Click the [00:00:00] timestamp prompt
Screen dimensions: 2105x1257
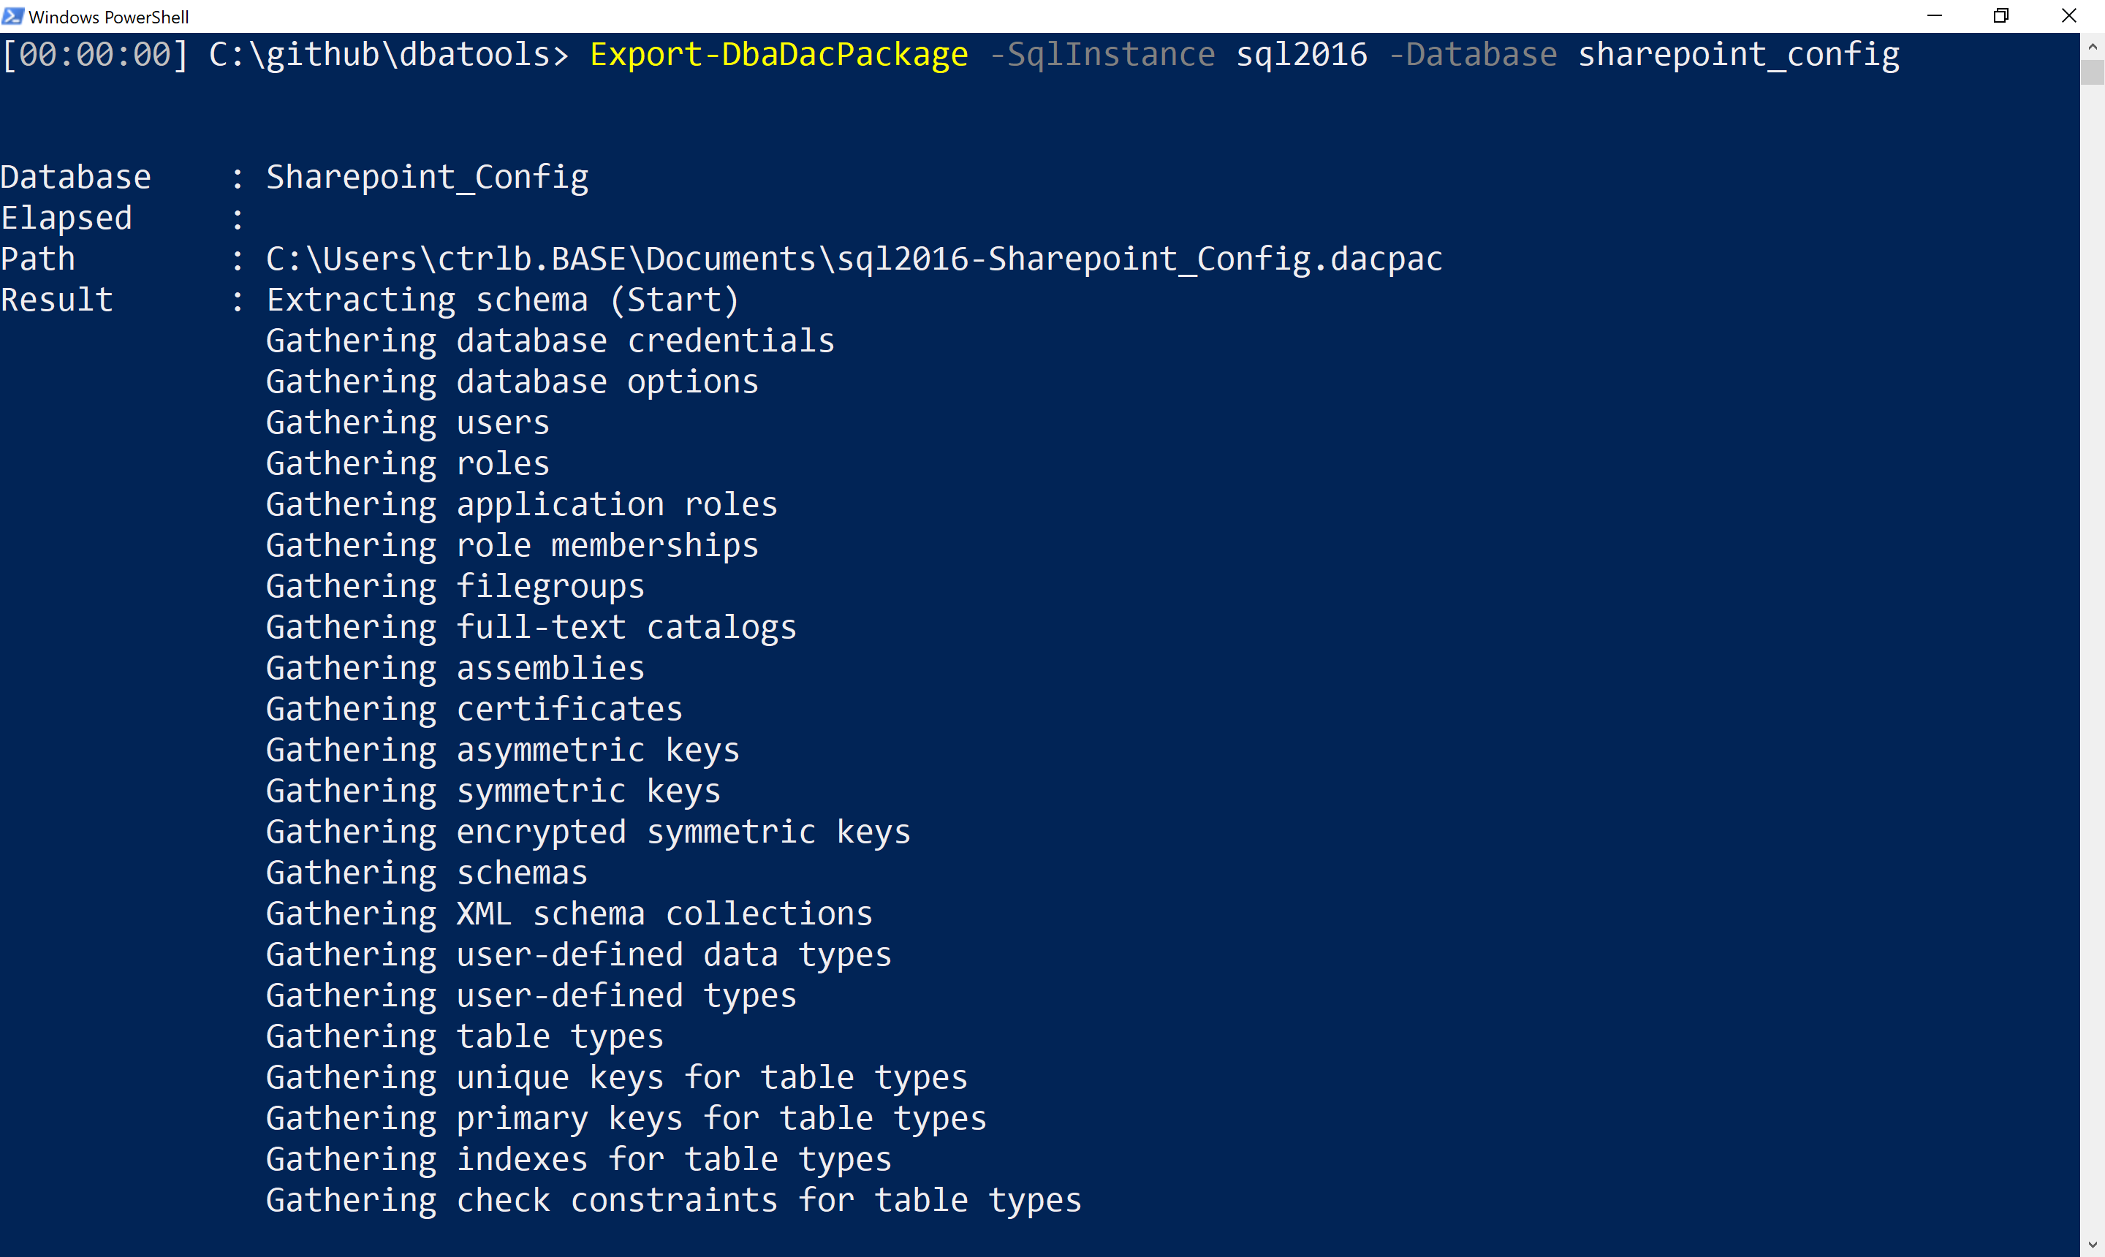[x=95, y=53]
